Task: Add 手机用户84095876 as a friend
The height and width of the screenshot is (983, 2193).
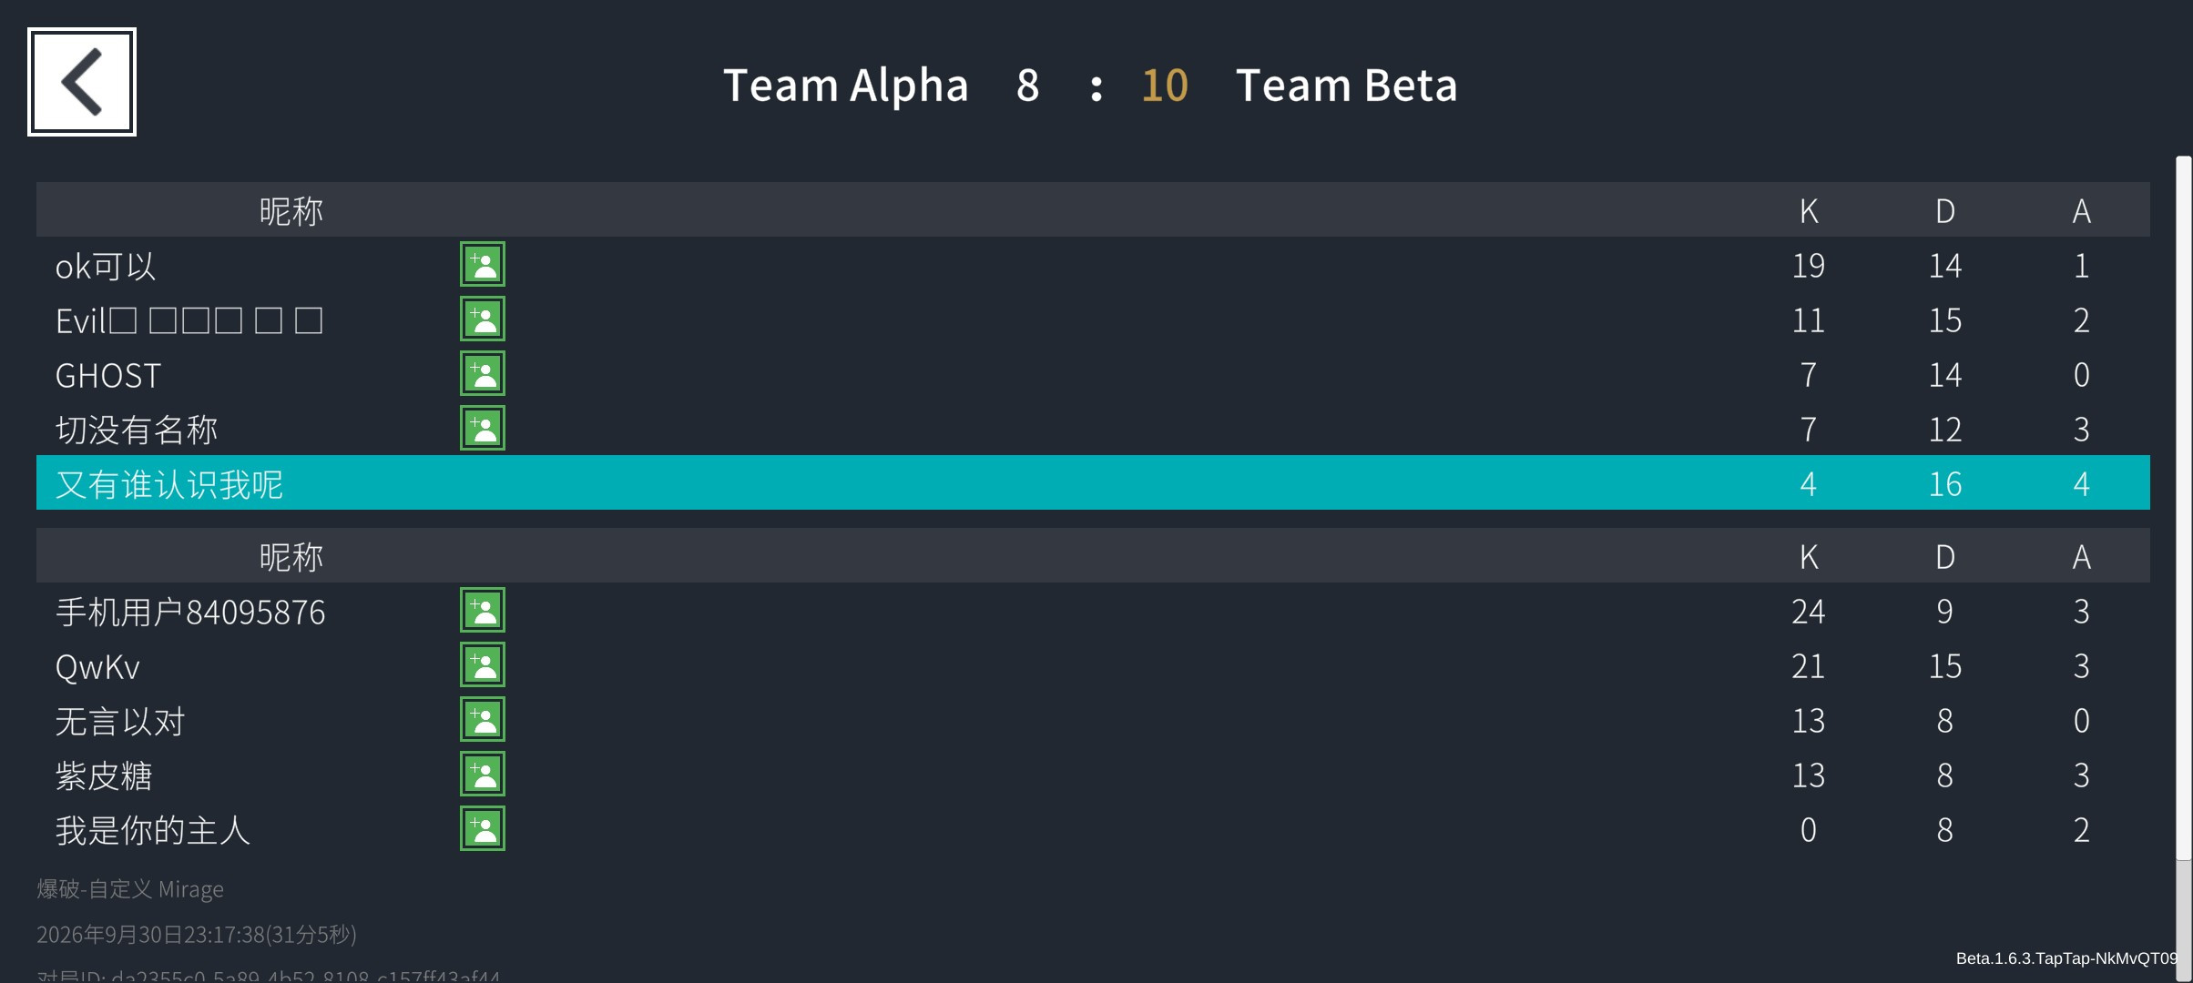Action: pos(483,610)
